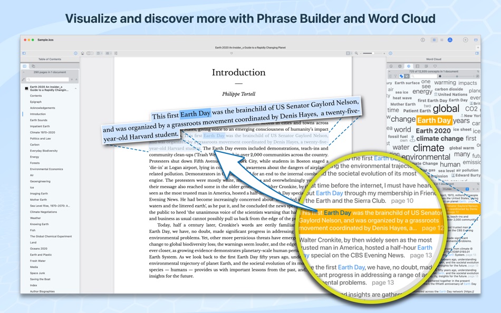Click the Home icon in the reader toolbar
501x313 pixels.
pyautogui.click(x=82, y=53)
